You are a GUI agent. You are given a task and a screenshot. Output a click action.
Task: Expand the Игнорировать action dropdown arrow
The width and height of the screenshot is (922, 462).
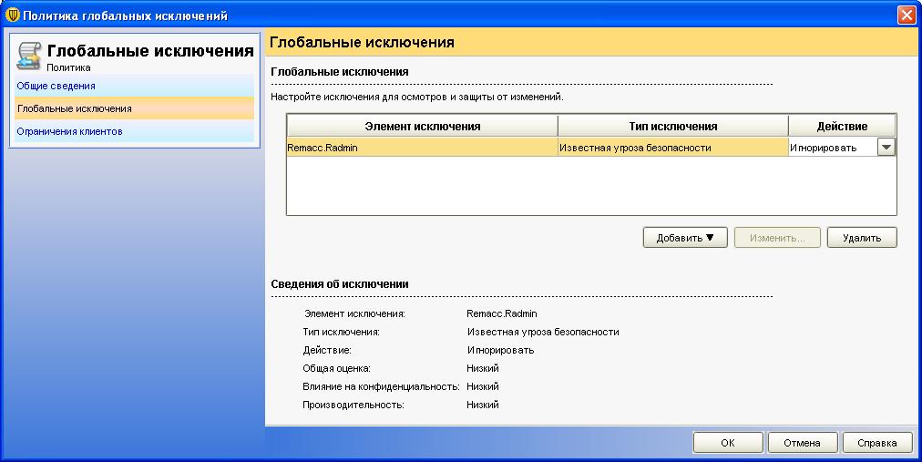pyautogui.click(x=886, y=148)
